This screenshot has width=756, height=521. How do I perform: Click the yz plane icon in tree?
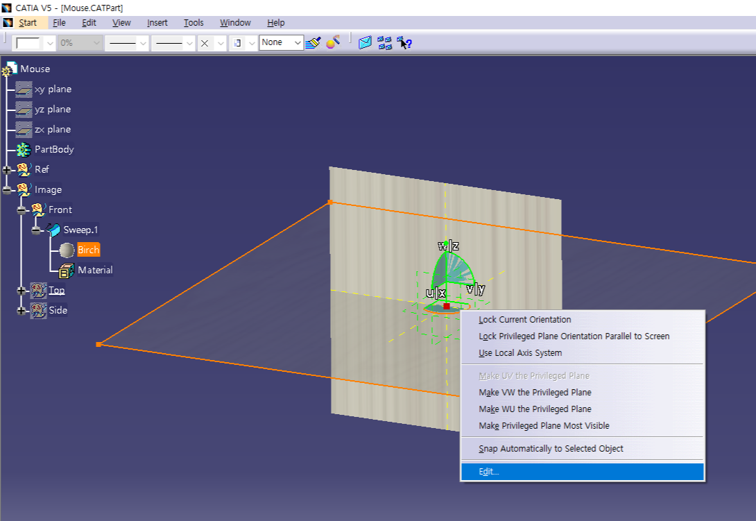click(24, 110)
